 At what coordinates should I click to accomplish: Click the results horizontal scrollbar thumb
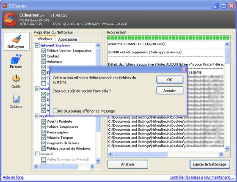(141, 154)
